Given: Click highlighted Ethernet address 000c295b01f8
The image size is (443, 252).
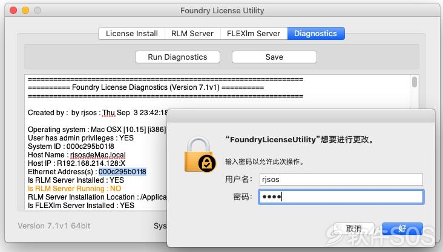Looking at the screenshot, I should pyautogui.click(x=122, y=172).
